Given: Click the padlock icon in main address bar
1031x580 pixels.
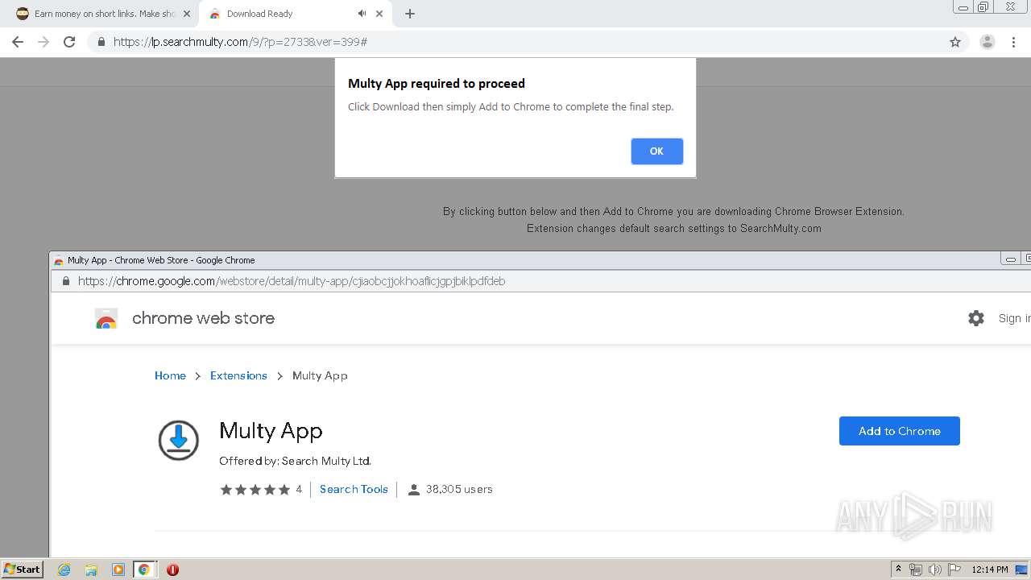Looking at the screenshot, I should 101,42.
